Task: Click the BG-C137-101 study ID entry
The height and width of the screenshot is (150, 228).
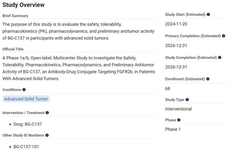Action: [x=26, y=147]
